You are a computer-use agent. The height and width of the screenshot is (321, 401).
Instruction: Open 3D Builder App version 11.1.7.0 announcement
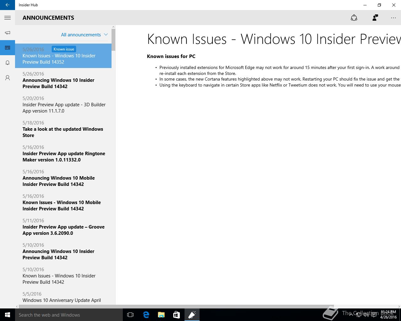(63, 105)
